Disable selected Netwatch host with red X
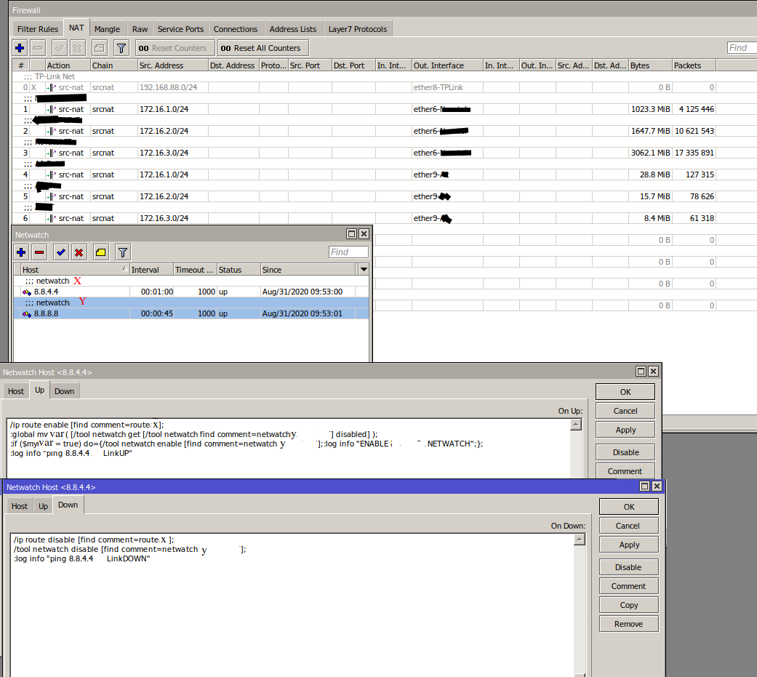Image resolution: width=757 pixels, height=677 pixels. point(79,252)
